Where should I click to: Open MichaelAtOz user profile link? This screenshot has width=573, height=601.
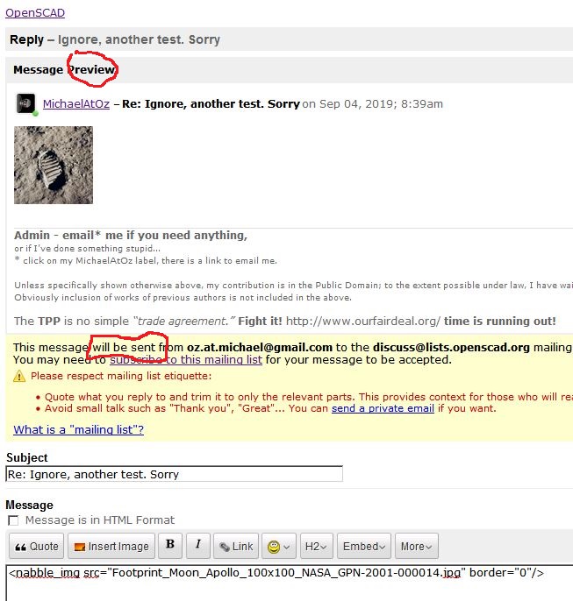click(76, 103)
